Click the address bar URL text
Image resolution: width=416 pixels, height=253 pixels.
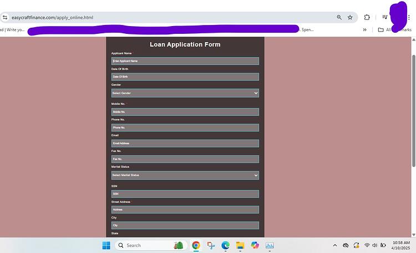[52, 18]
